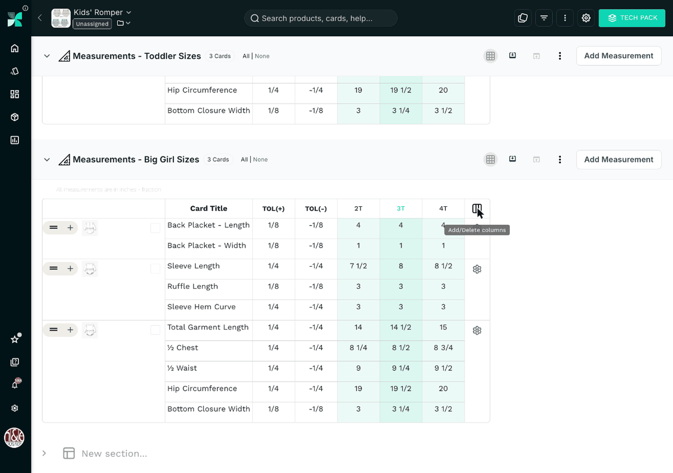Click plus icon beside Sleeve Length card
The image size is (673, 473).
click(x=70, y=268)
